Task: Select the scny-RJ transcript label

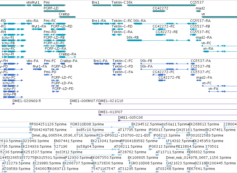Action: point(8,38)
